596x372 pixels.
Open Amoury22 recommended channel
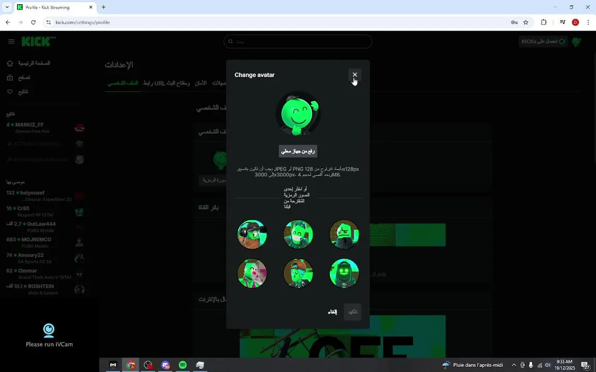pyautogui.click(x=45, y=258)
